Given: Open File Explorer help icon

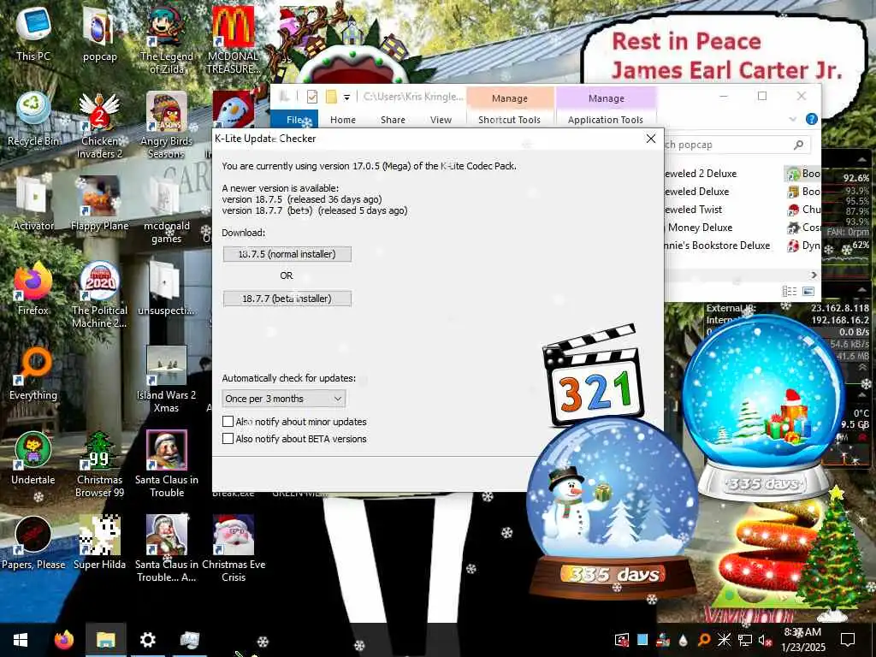Looking at the screenshot, I should tap(812, 119).
